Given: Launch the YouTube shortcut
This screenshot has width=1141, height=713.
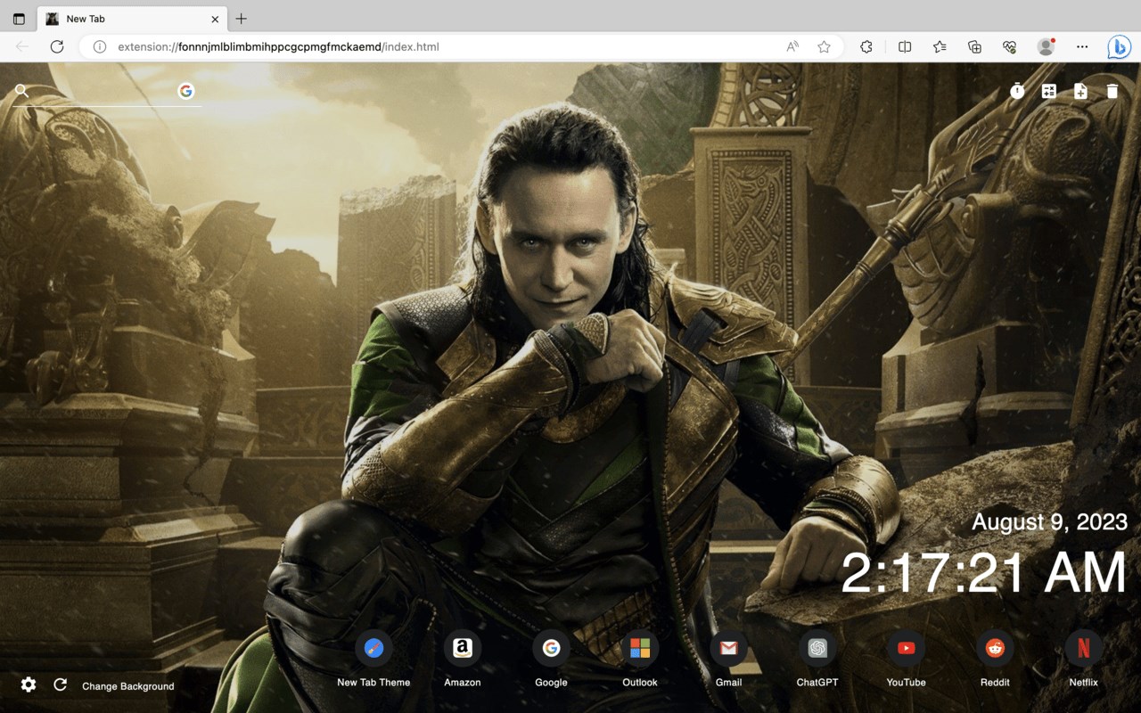Looking at the screenshot, I should pos(906,648).
